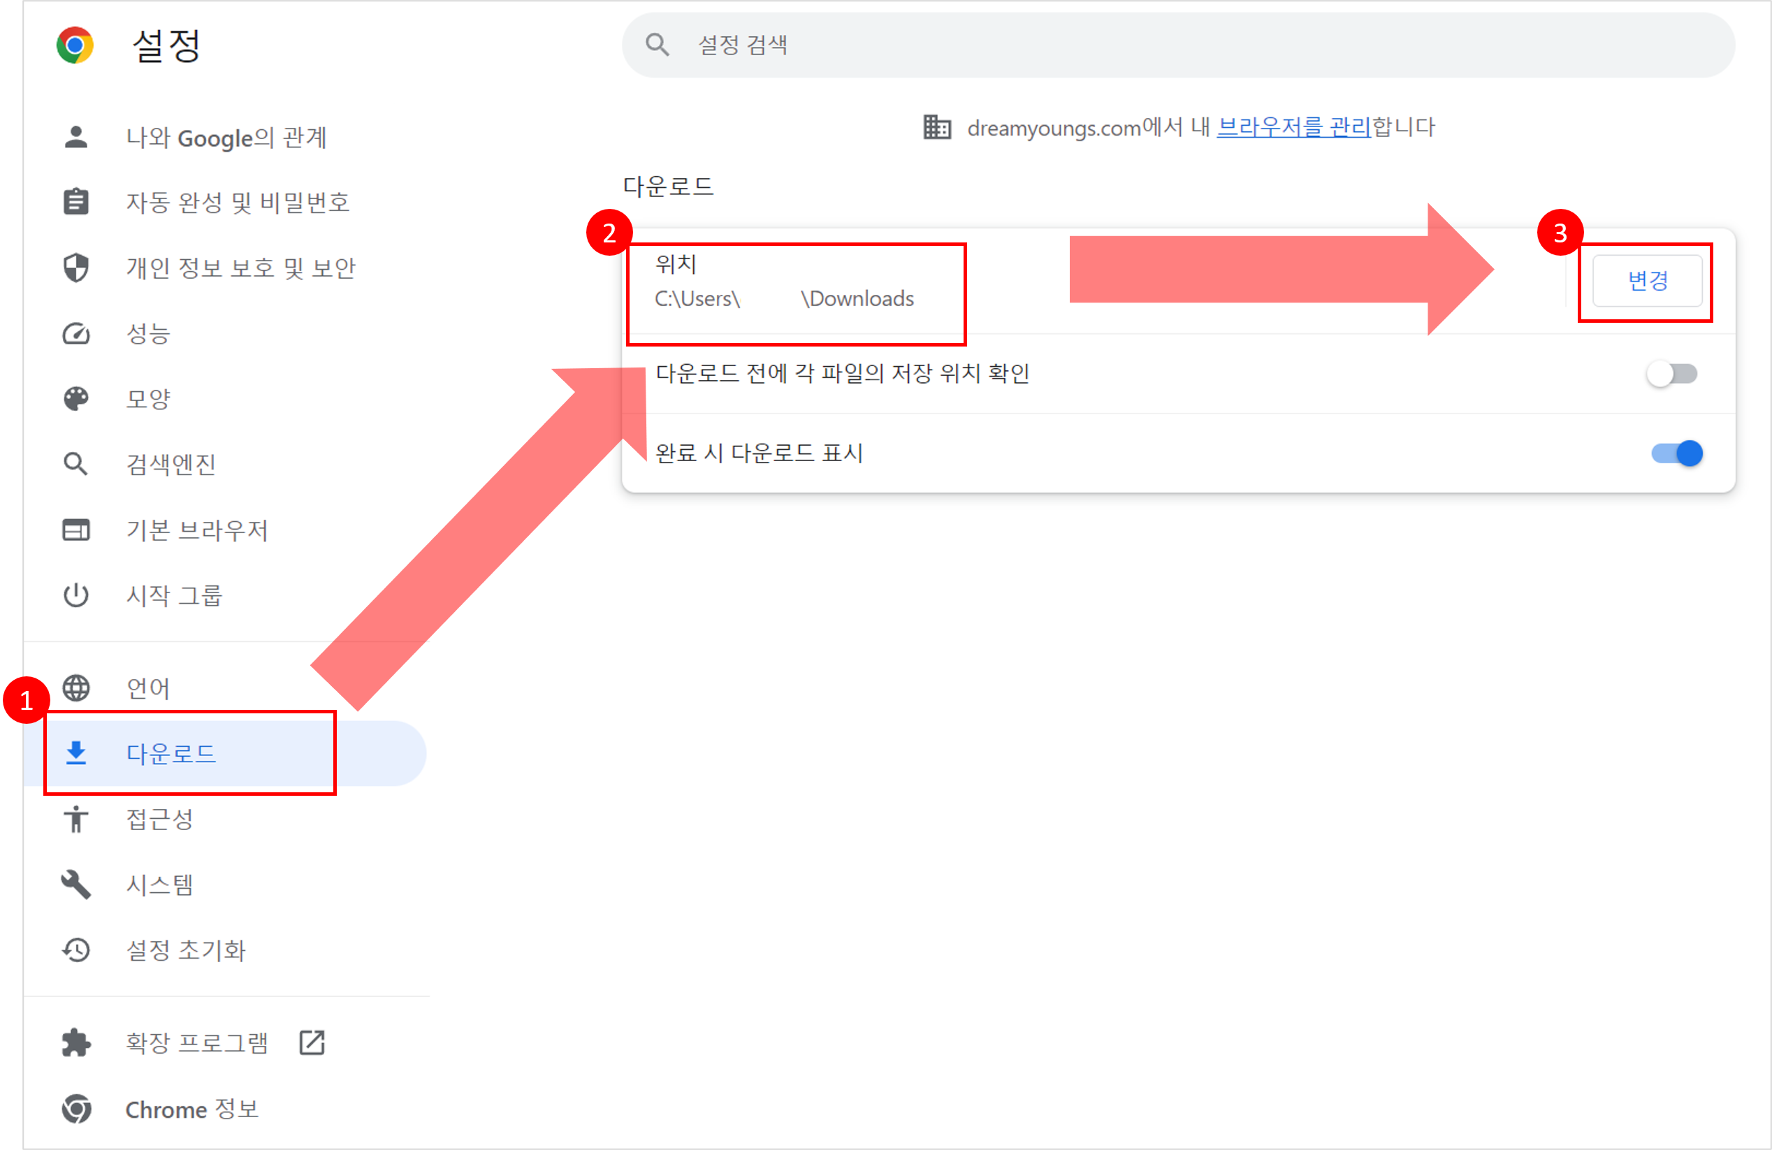
Task: Click the speedometer icon for 성능
Action: point(76,333)
